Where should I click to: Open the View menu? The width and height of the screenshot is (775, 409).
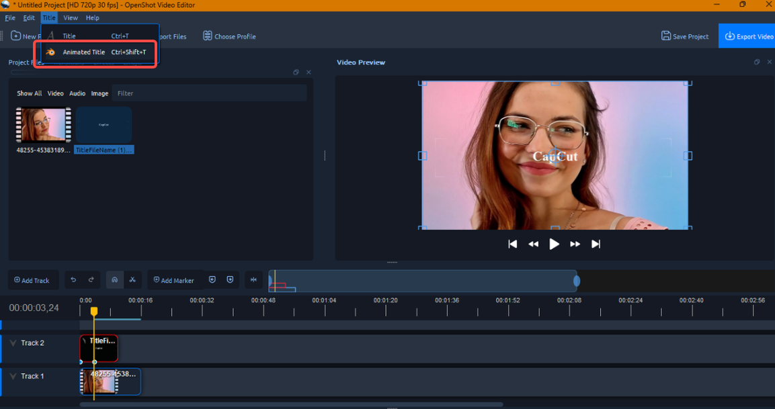[x=70, y=17]
